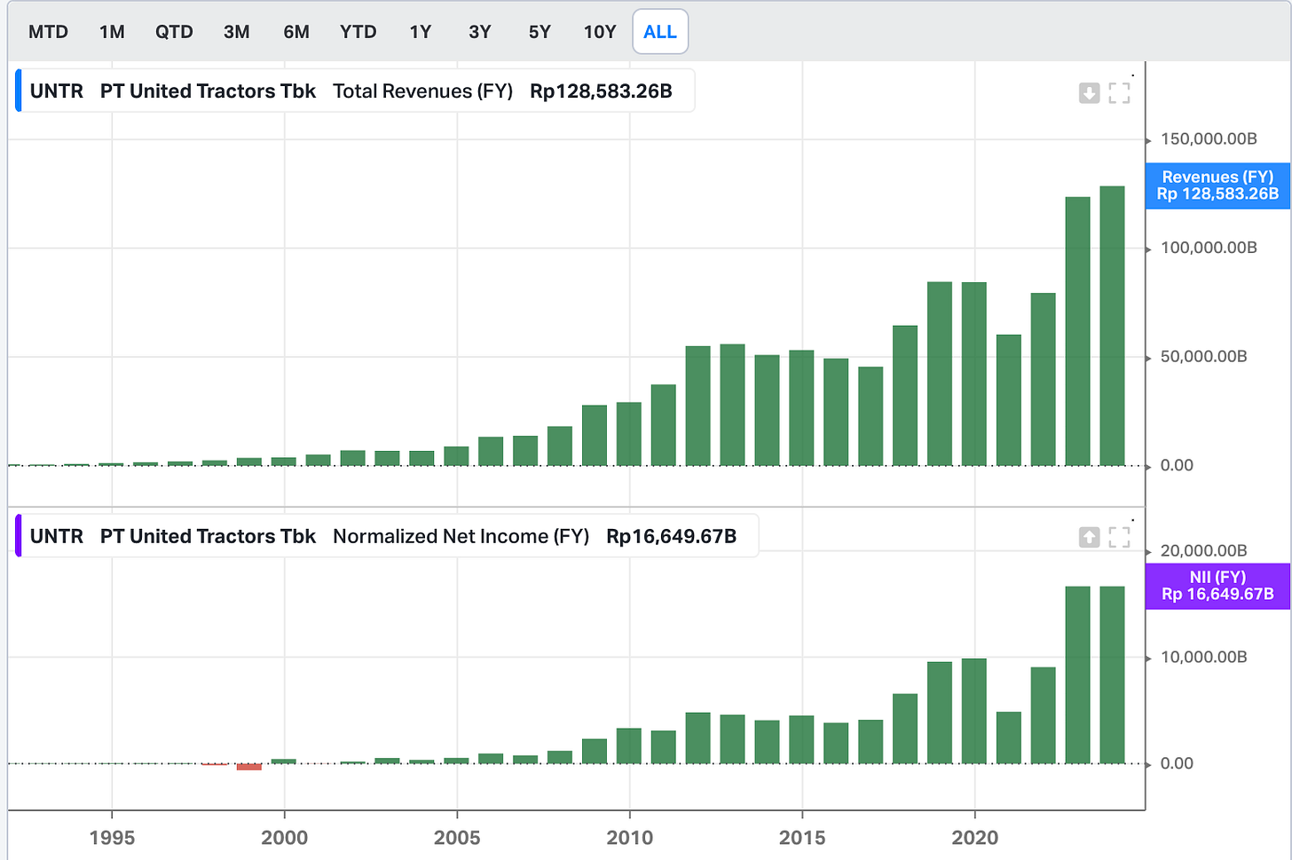
Task: Select the 3M time range
Action: pos(236,32)
